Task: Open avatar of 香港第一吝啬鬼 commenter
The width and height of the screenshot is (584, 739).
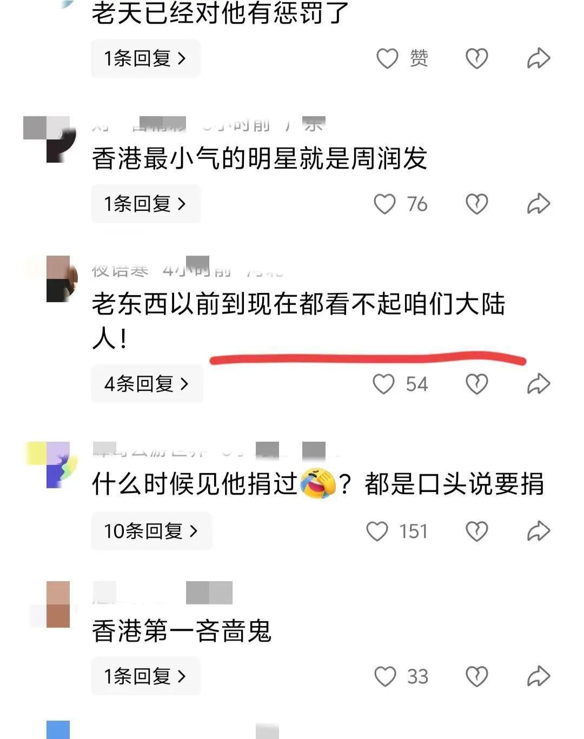Action: click(x=58, y=604)
